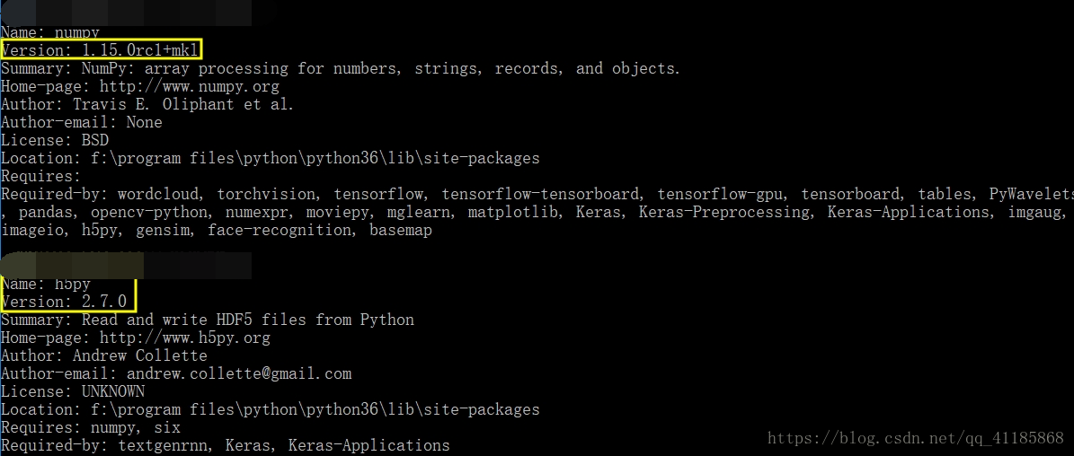Click the 'License: BSD' line
Screen dimensions: 1074x456
(x=54, y=140)
